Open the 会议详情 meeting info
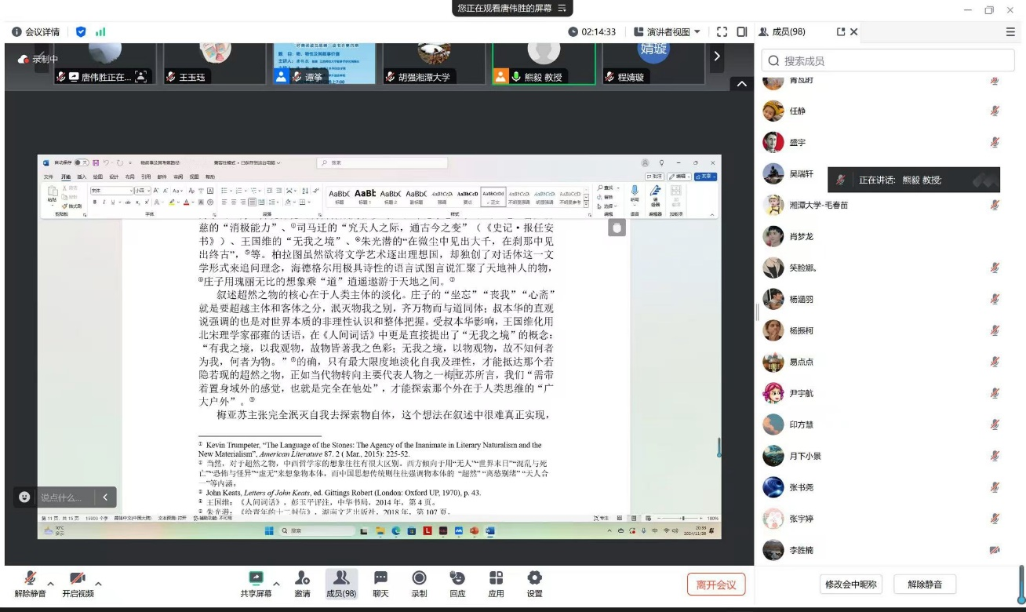Image resolution: width=1026 pixels, height=612 pixels. pos(36,32)
